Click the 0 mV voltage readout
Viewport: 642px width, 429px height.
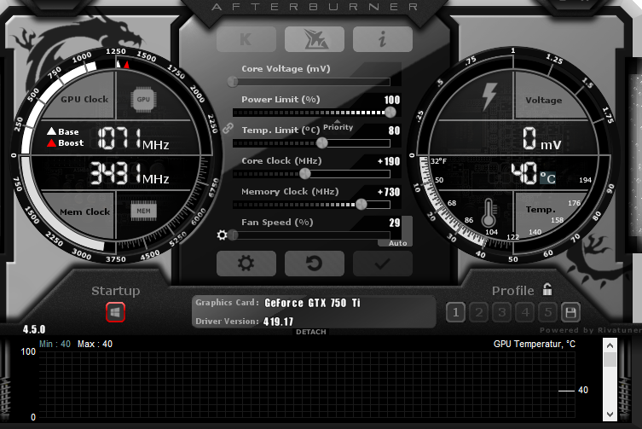point(541,138)
